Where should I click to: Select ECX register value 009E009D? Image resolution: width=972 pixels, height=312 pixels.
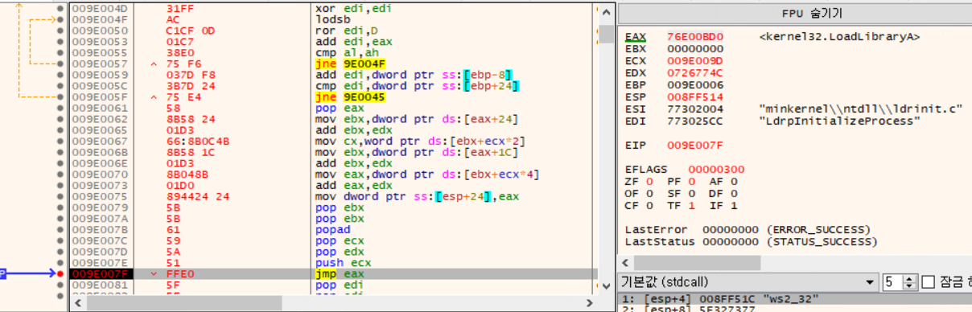click(694, 60)
